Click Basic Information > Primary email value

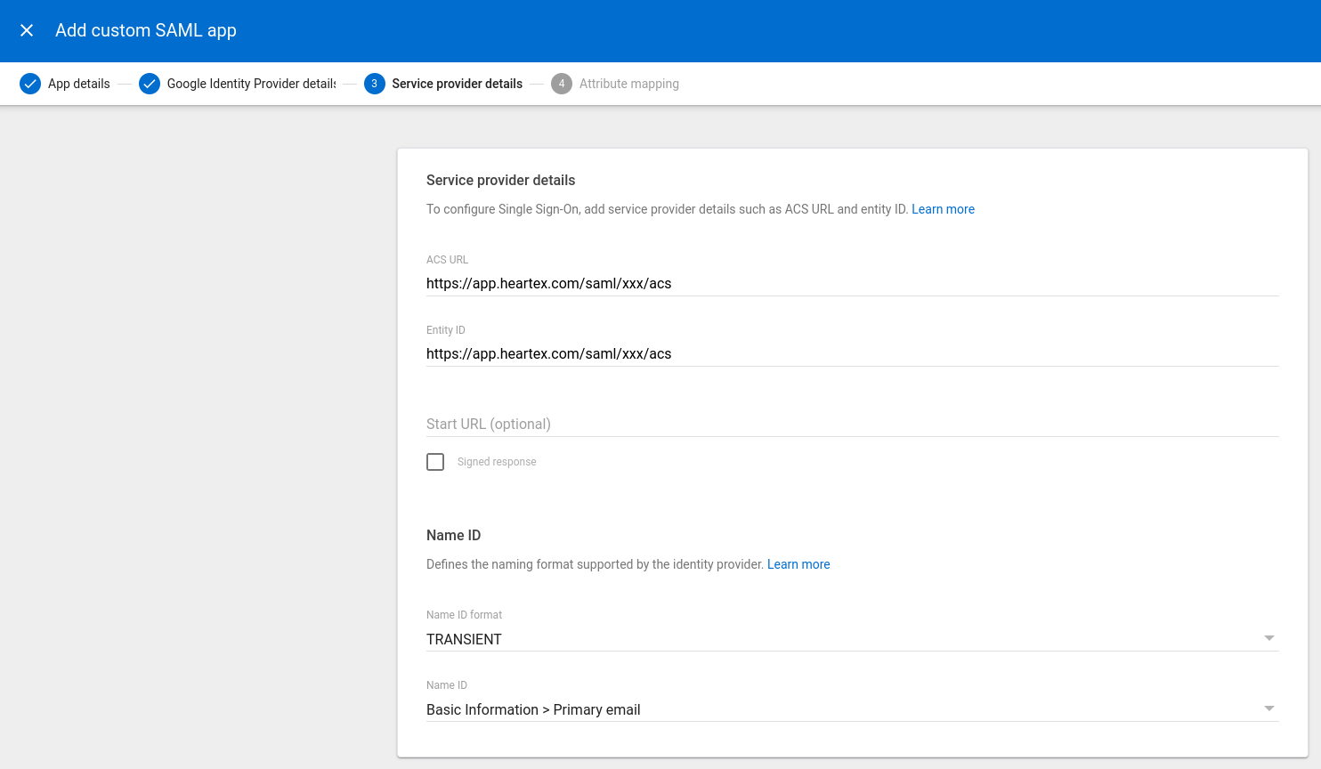pos(533,709)
